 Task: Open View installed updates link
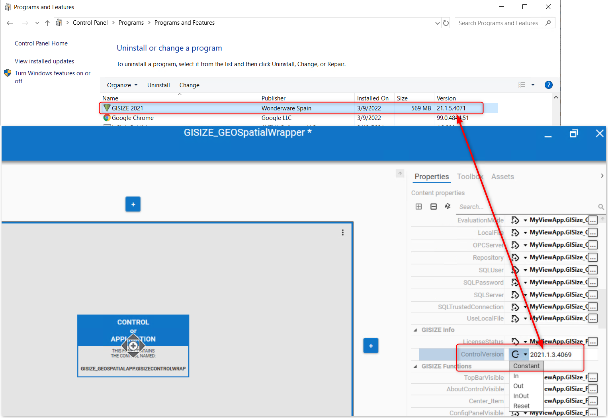click(45, 61)
